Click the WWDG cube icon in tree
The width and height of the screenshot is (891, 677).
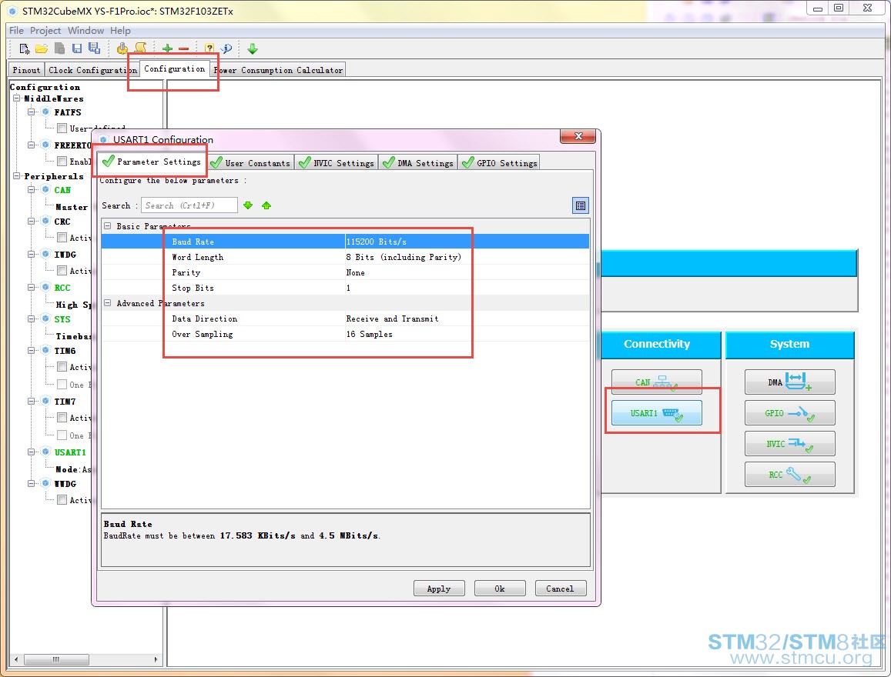click(45, 483)
